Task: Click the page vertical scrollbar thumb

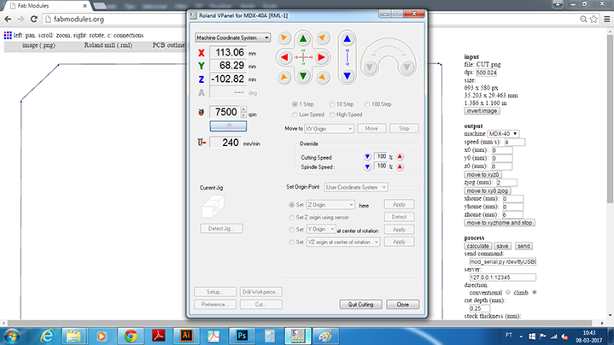Action: pos(610,120)
